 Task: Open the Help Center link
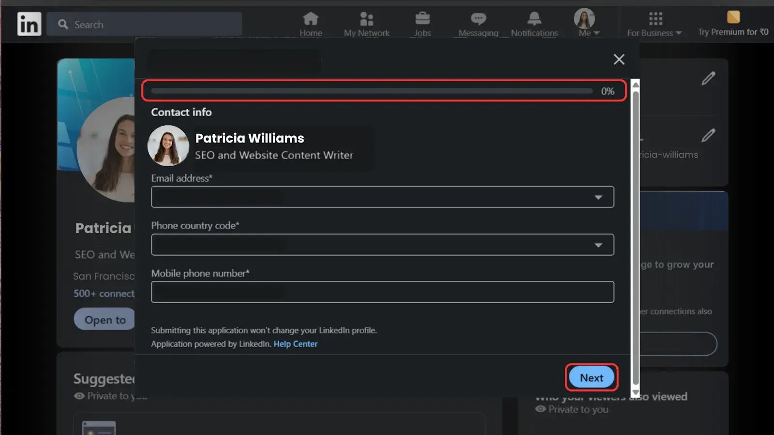[295, 344]
